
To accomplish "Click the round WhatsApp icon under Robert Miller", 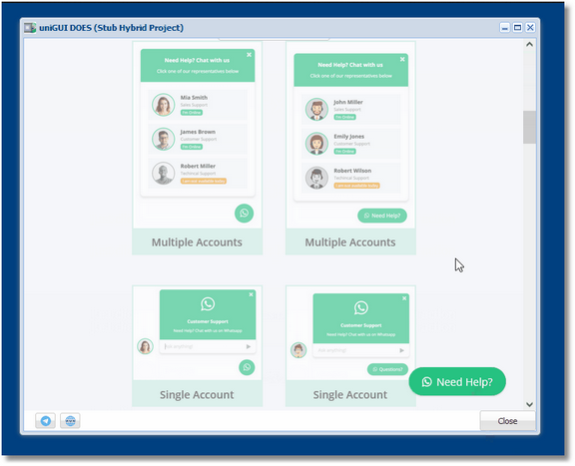I will pos(244,213).
